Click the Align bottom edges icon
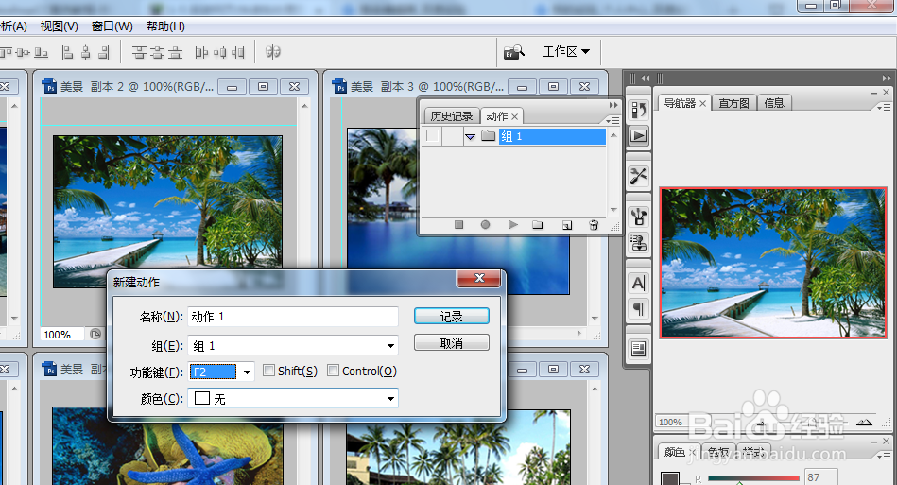The image size is (897, 485). 42,53
